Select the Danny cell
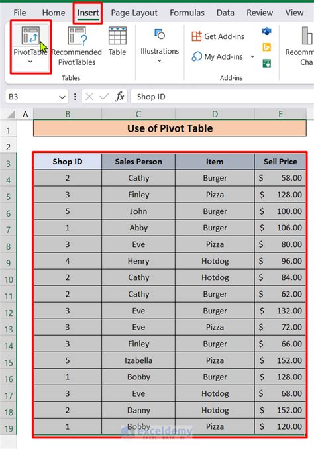The height and width of the screenshot is (449, 314). 138,411
